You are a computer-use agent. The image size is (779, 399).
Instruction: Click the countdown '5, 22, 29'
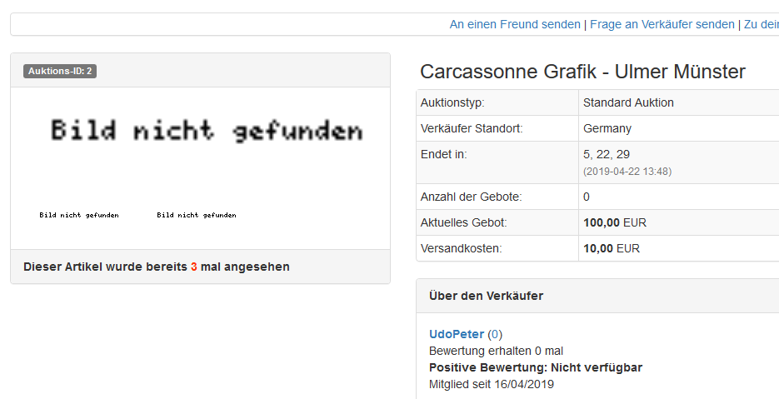[x=607, y=154]
